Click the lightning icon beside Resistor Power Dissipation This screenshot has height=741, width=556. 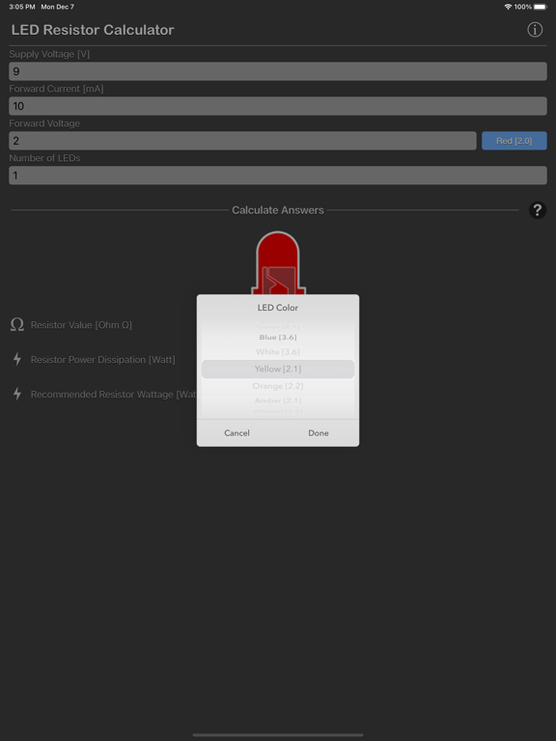coord(17,359)
